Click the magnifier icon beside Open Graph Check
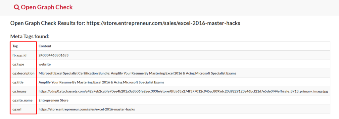The height and width of the screenshot is (119, 339). [17, 7]
